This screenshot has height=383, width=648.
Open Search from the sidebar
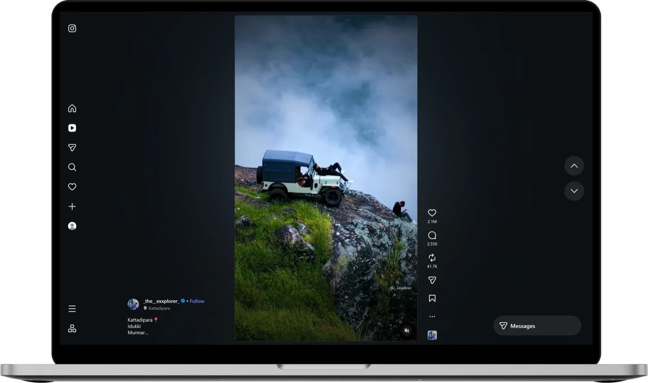[x=72, y=167]
